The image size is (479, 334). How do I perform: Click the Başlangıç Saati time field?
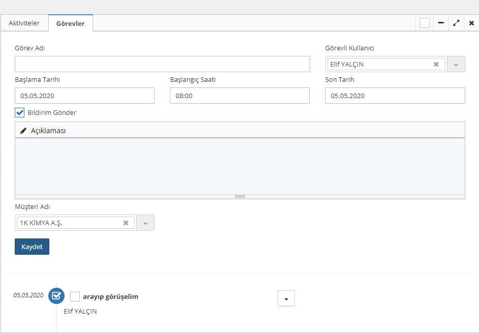(239, 96)
